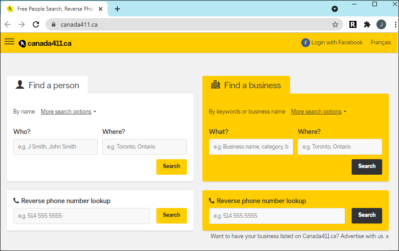Focus the business reverse phone lookup field
The image size is (399, 251).
pos(277,216)
